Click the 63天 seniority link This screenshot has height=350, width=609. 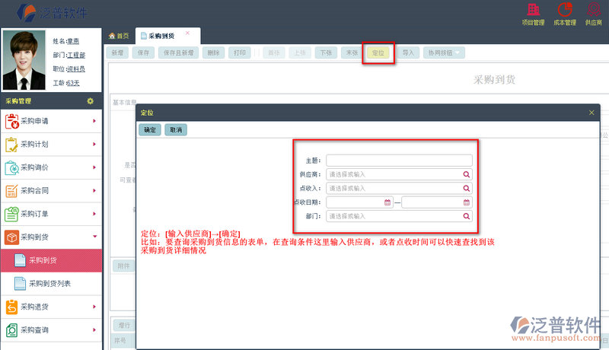[x=73, y=83]
